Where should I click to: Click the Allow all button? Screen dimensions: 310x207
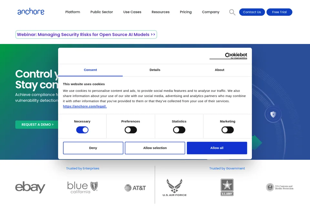click(217, 148)
